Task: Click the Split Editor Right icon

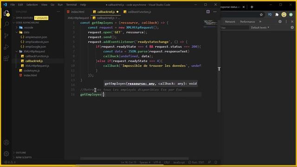Action: tap(208, 12)
